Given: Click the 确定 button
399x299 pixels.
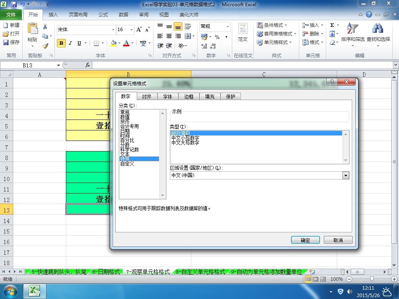Looking at the screenshot, I should 305,240.
